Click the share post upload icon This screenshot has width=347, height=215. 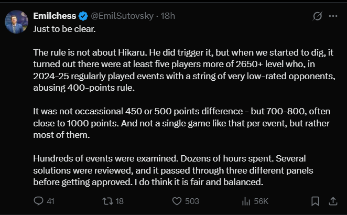pos(333,201)
